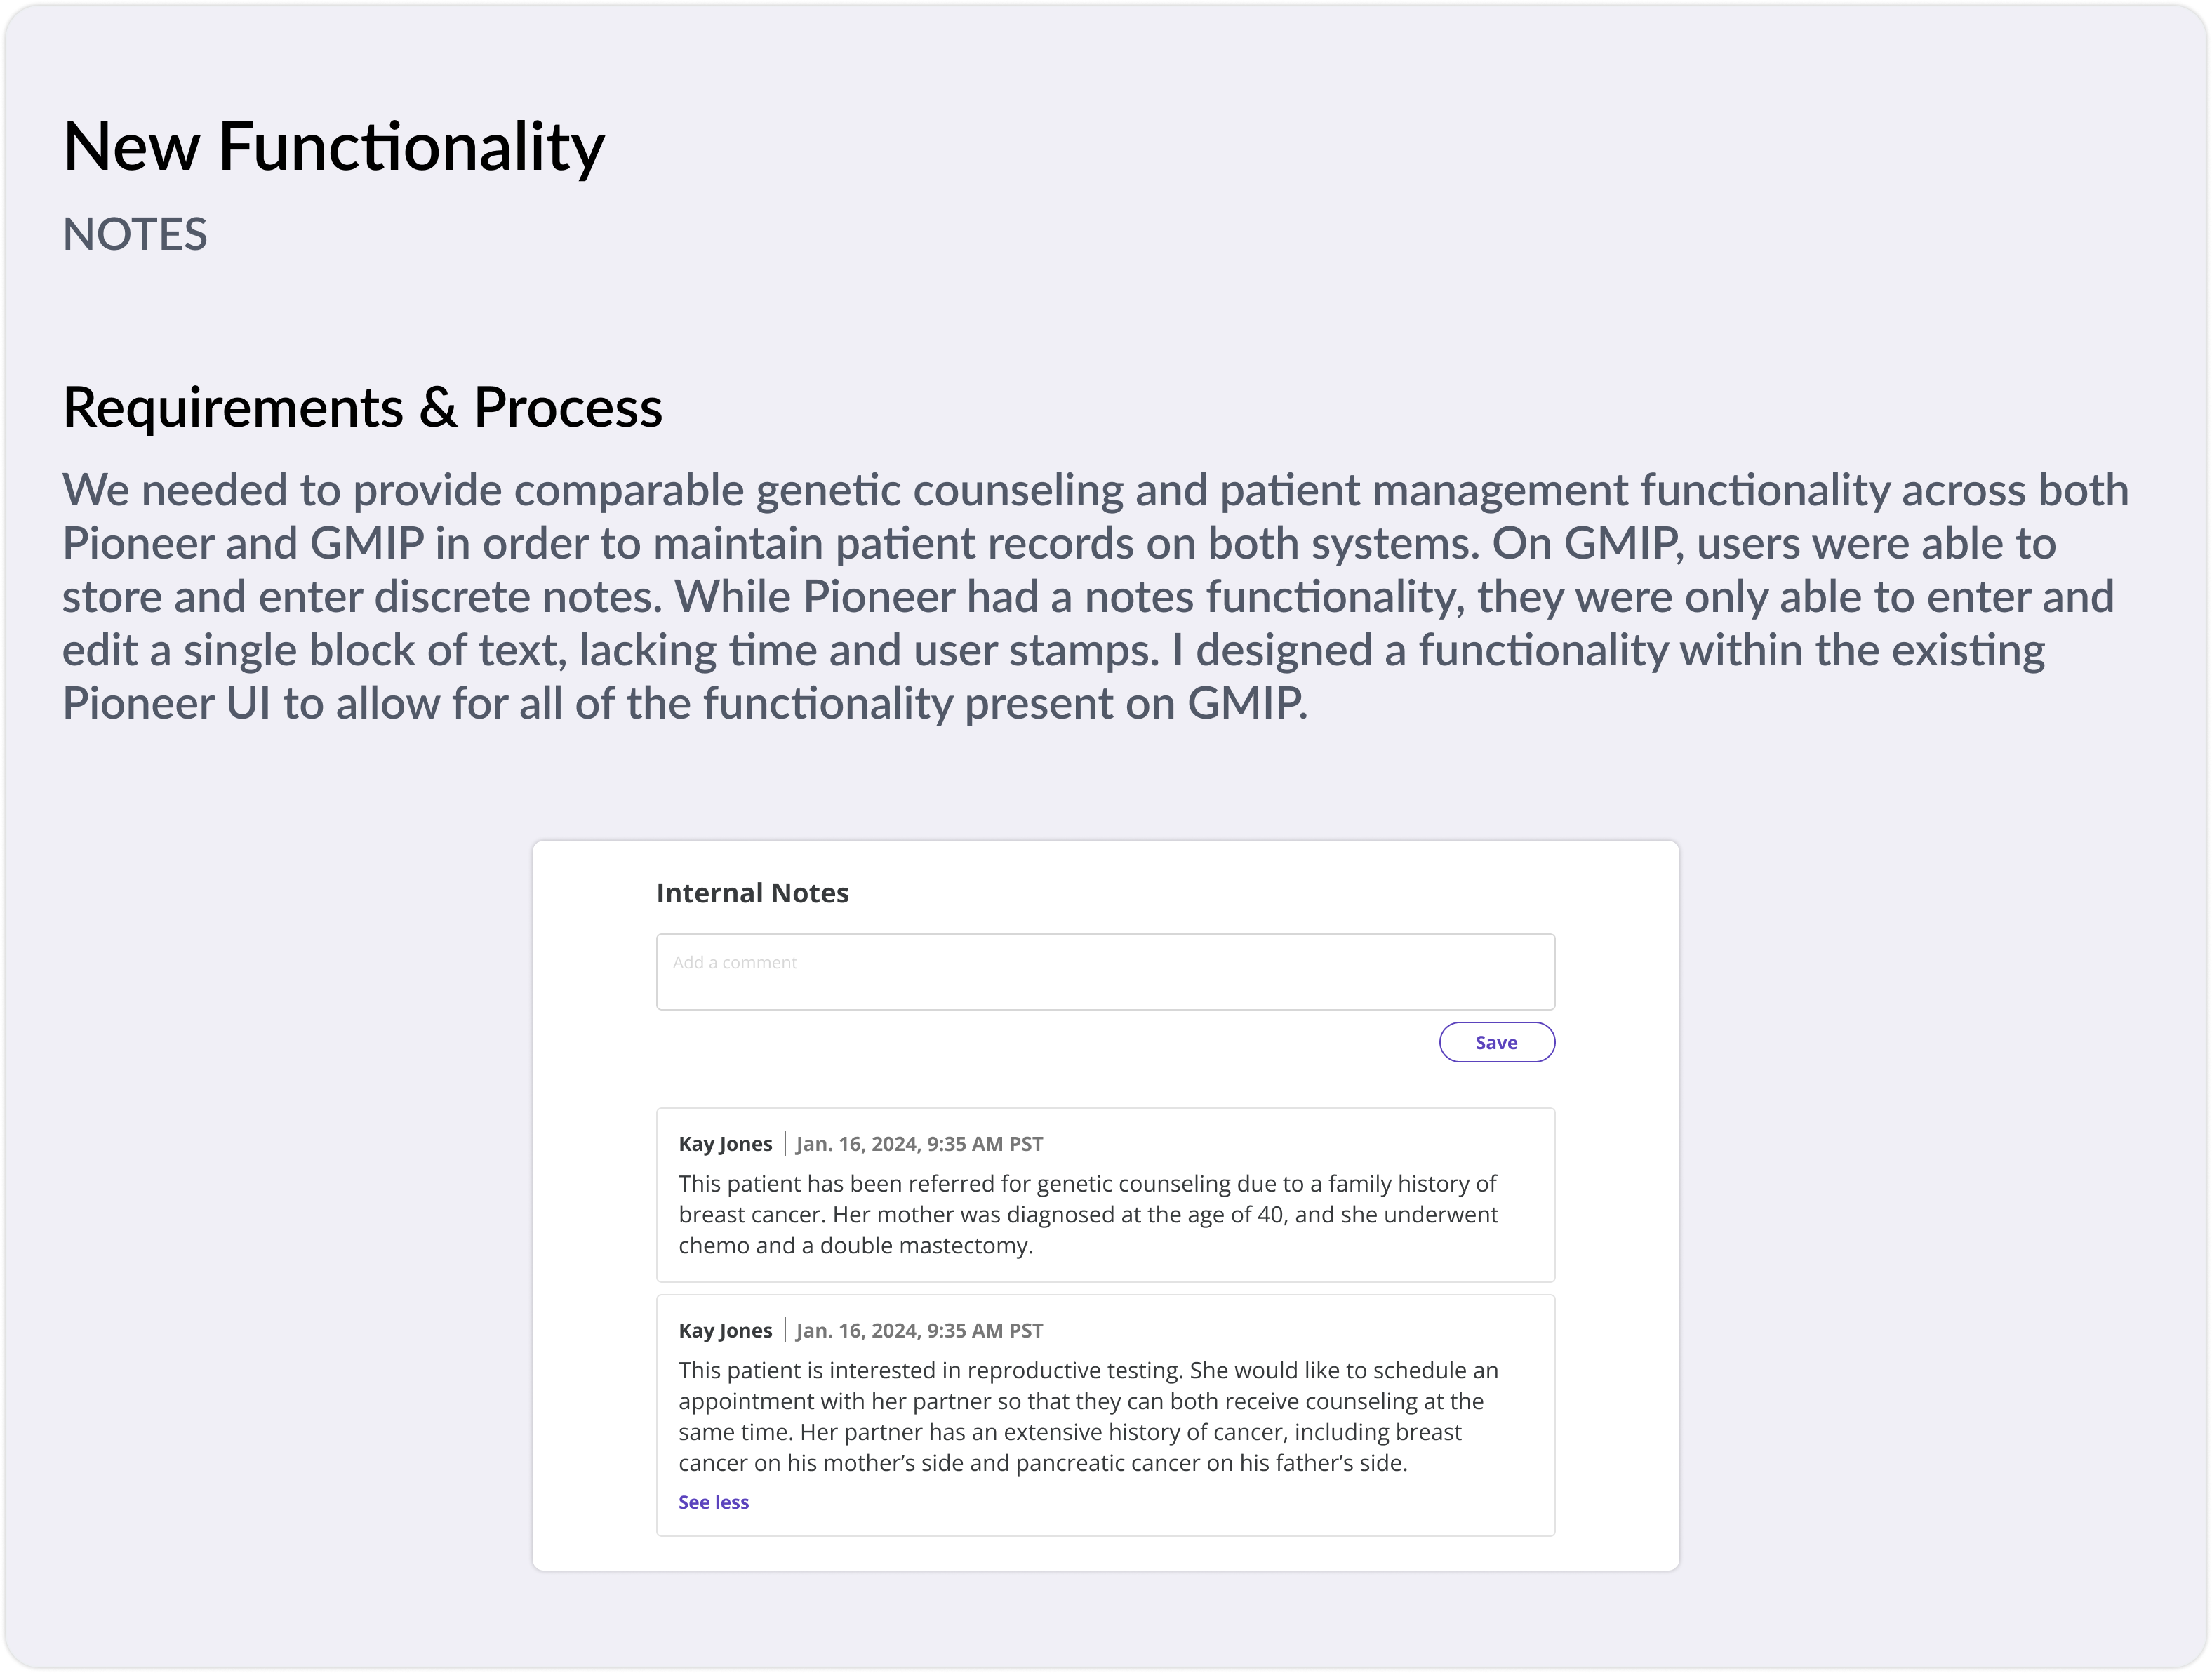Screen dimensions: 2212x1673
Task: Click the first note's timestamp
Action: [x=919, y=1144]
